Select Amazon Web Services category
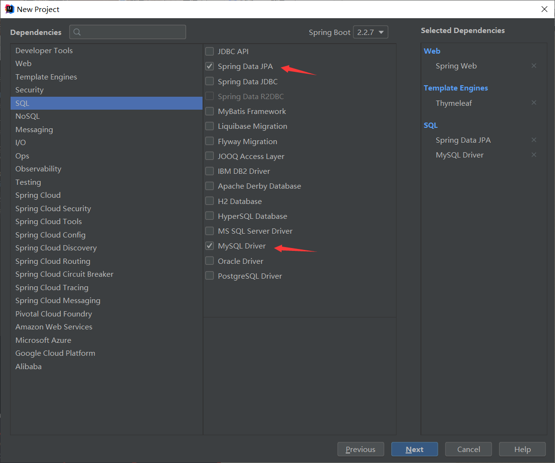Screen dimensions: 555x463 (106, 327)
